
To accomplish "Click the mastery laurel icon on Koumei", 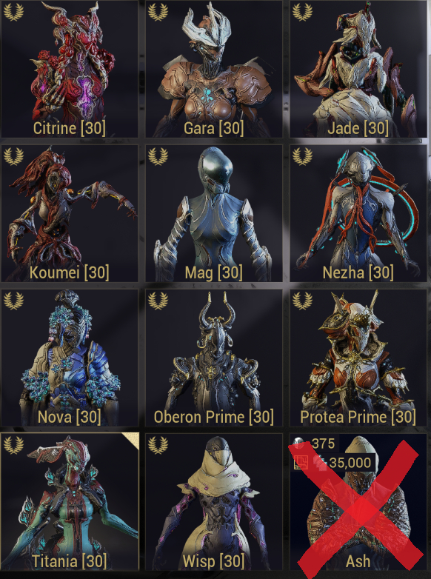I will tap(13, 156).
